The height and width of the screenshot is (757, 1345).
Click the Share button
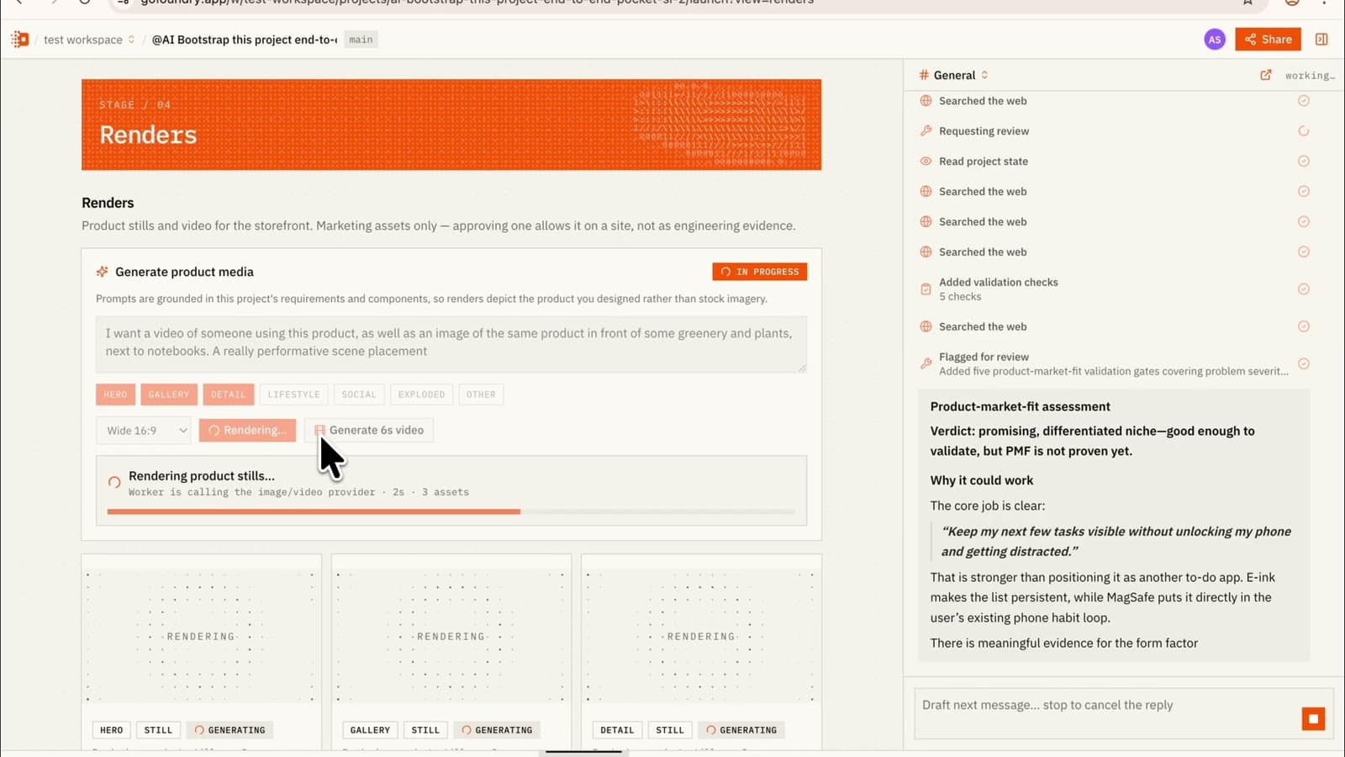(x=1269, y=40)
